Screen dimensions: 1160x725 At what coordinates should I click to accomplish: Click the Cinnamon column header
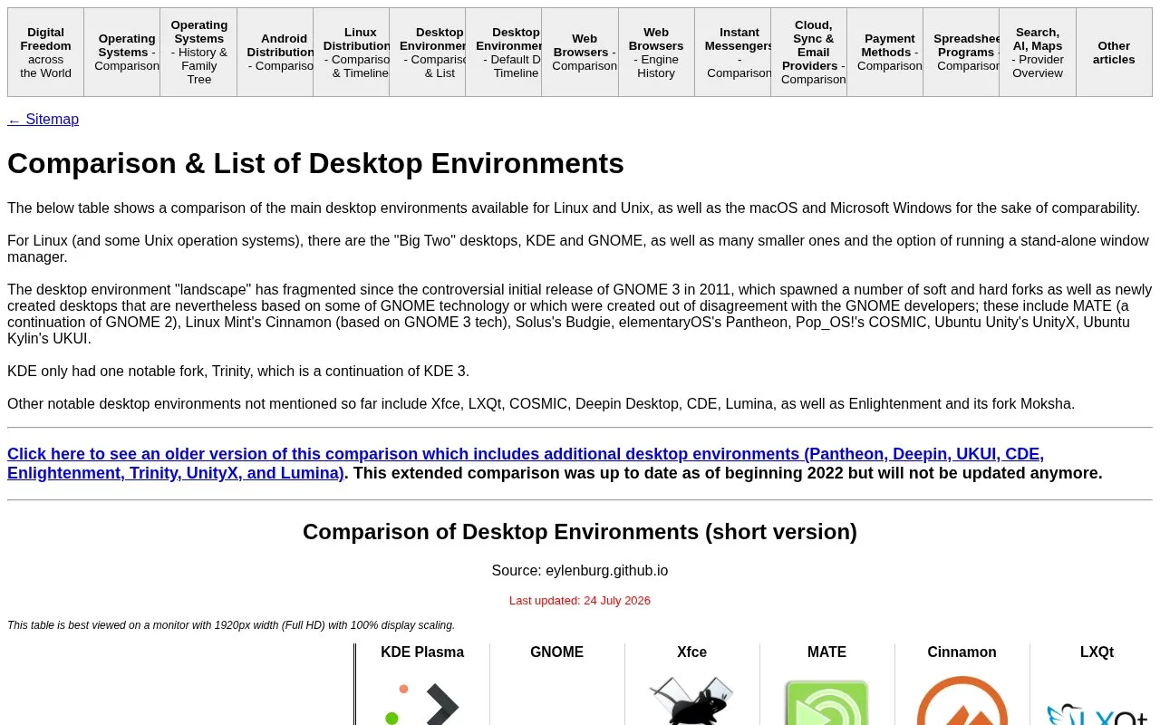click(x=962, y=652)
